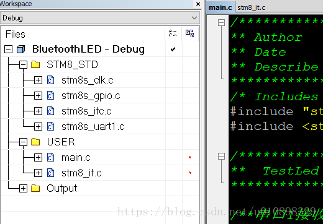Select main.c in the USER folder

pos(76,158)
